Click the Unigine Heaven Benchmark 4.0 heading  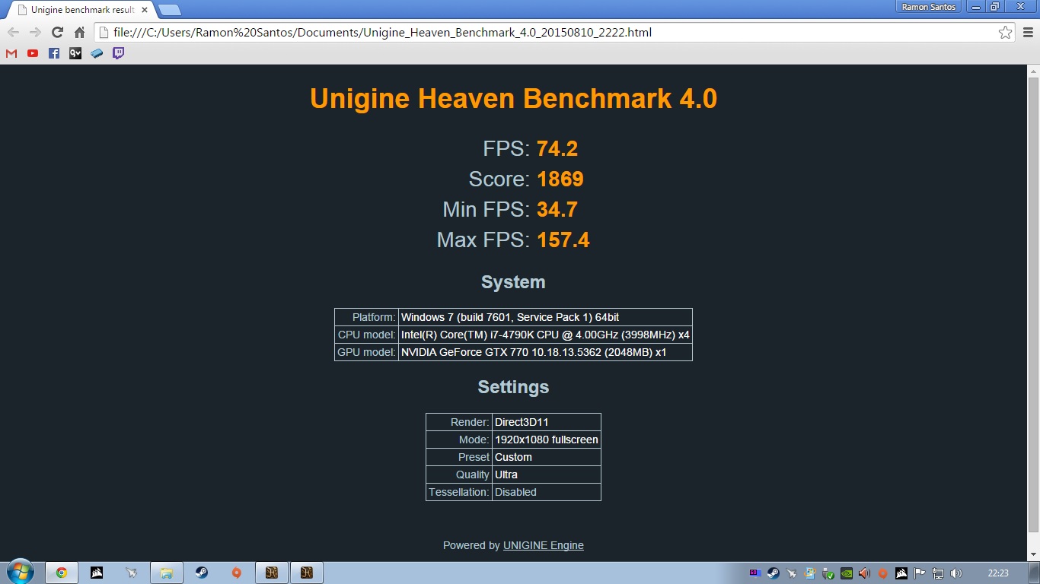513,99
